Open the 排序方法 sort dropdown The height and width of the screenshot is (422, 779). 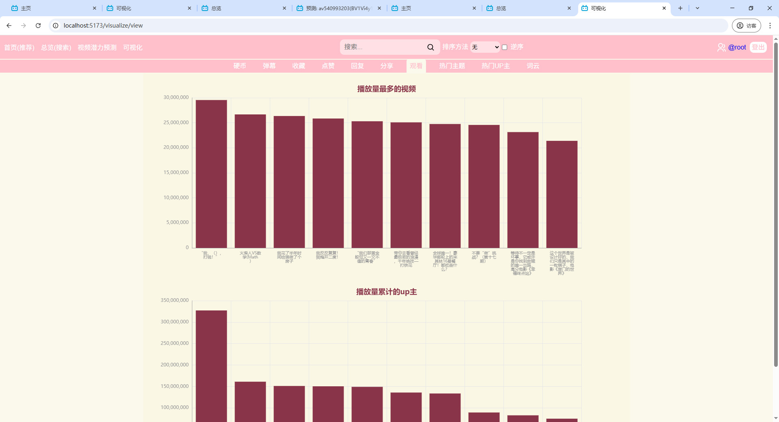485,47
